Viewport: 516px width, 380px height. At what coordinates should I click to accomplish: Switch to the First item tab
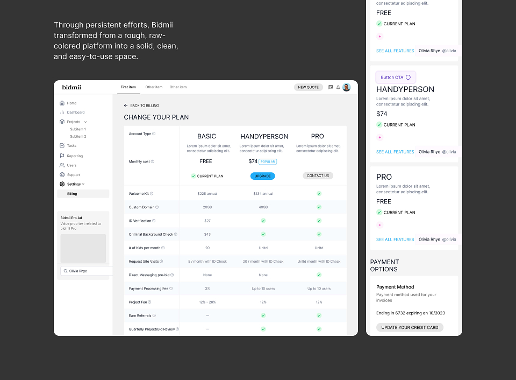[128, 87]
